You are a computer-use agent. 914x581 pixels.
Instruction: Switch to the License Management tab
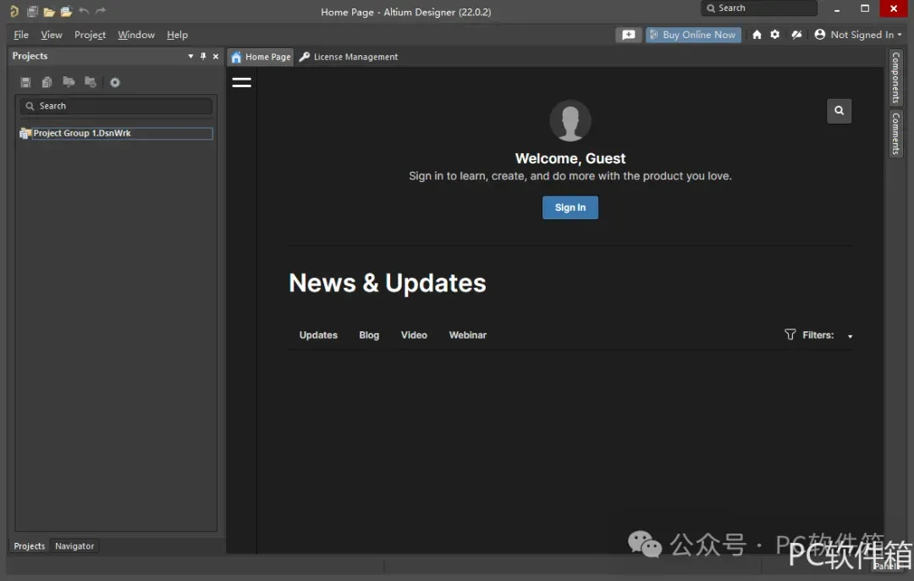(x=349, y=57)
